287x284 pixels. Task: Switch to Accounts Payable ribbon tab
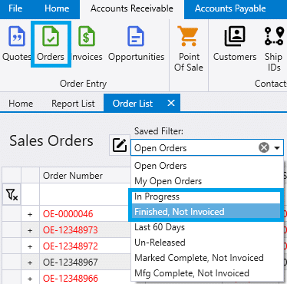pos(230,8)
